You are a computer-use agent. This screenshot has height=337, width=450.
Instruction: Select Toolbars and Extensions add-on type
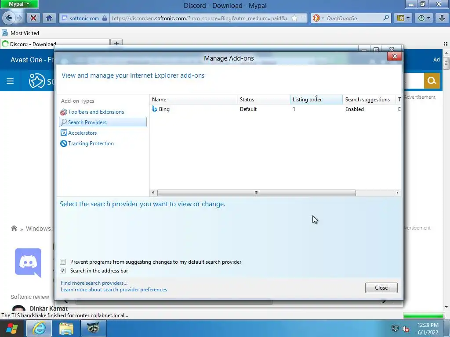pos(96,112)
